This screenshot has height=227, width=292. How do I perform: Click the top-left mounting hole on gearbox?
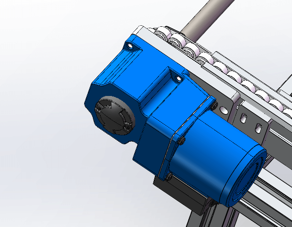click(x=130, y=46)
